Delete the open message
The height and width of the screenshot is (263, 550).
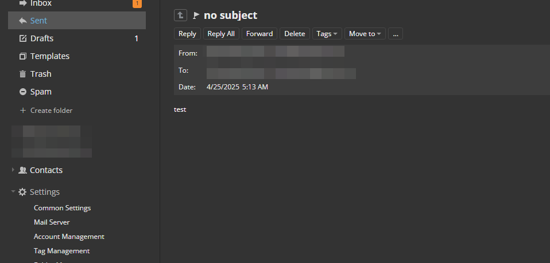pyautogui.click(x=295, y=34)
